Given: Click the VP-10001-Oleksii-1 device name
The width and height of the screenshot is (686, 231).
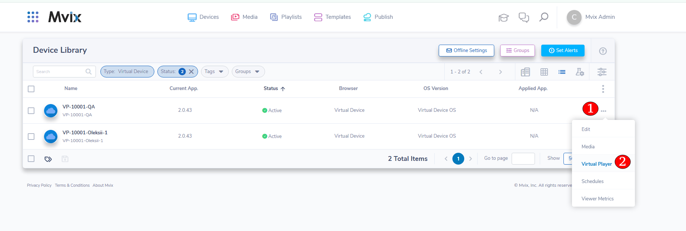Looking at the screenshot, I should (x=85, y=132).
